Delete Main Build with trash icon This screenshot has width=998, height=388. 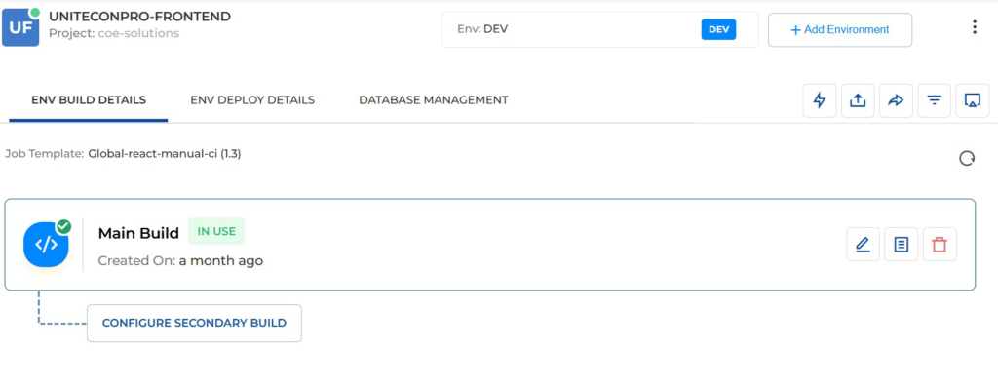[x=940, y=244]
